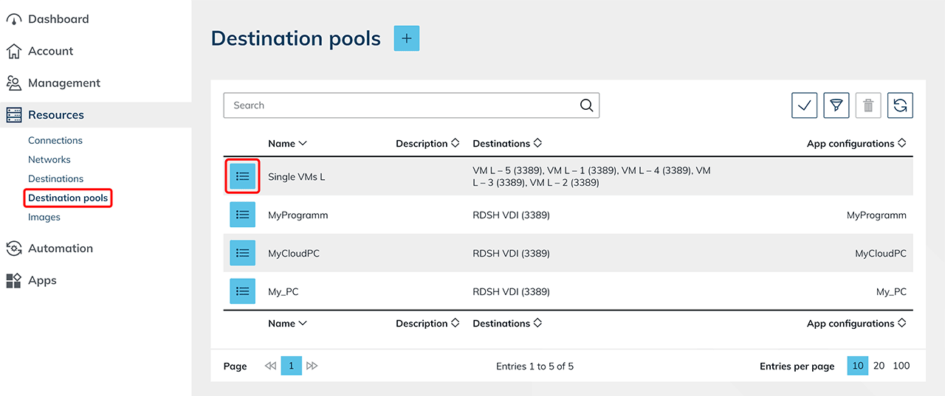Open the list menu for Single VMs L

coord(242,177)
